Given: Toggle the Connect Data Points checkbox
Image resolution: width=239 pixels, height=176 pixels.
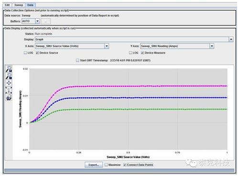Looking at the screenshot, I should [125, 165].
